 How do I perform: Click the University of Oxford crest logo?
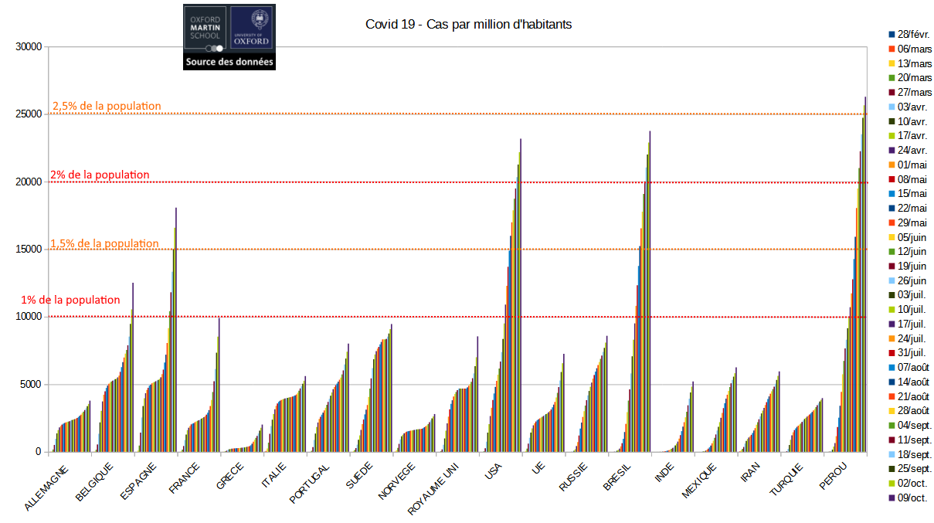coord(252,27)
